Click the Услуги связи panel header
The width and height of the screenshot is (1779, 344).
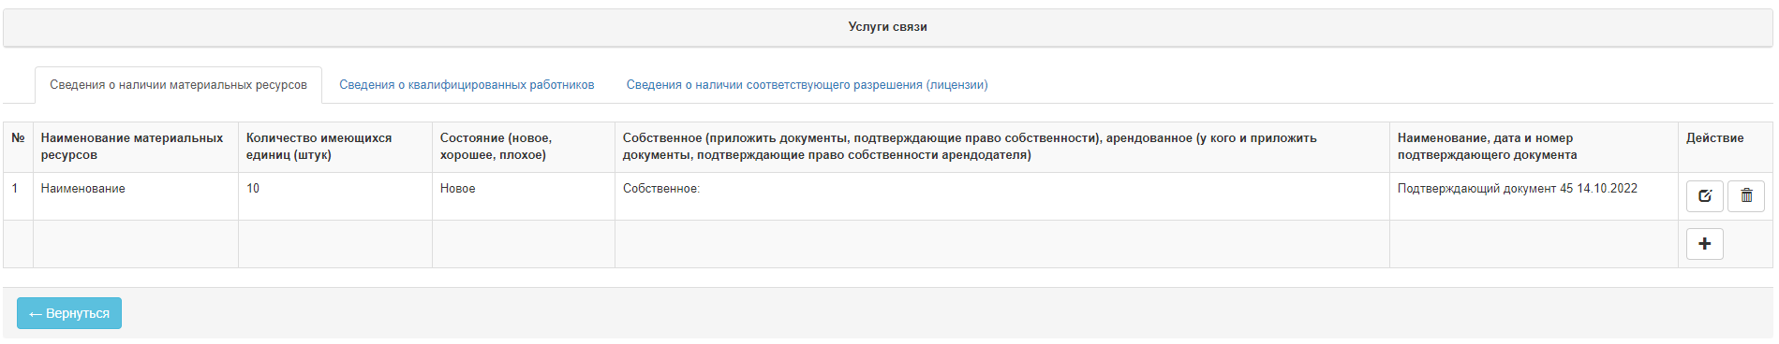click(x=888, y=27)
